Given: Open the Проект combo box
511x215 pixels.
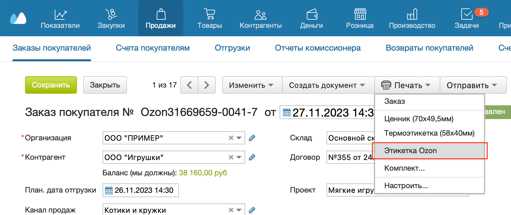Looking at the screenshot, I should tap(351, 190).
